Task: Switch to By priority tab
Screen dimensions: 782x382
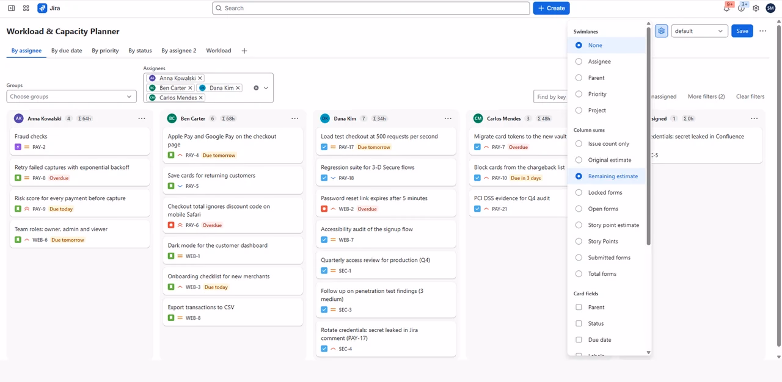Action: tap(105, 51)
